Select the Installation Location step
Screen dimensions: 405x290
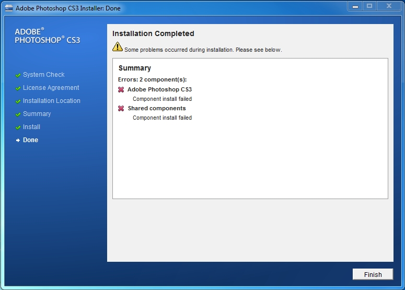(52, 101)
